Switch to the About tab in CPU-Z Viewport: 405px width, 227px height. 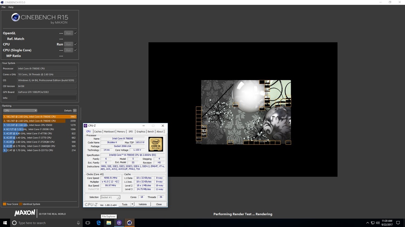[160, 131]
